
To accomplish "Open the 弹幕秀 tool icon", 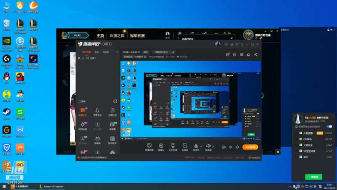I will (97, 140).
